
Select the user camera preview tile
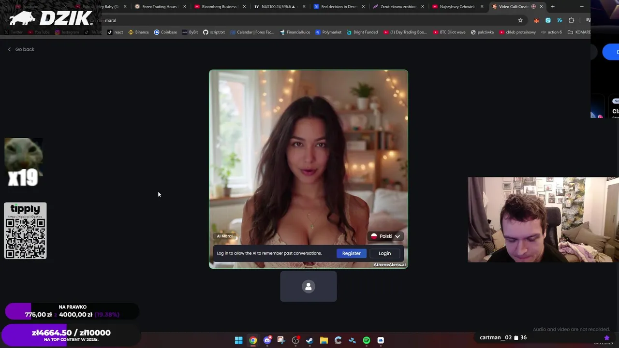click(309, 287)
